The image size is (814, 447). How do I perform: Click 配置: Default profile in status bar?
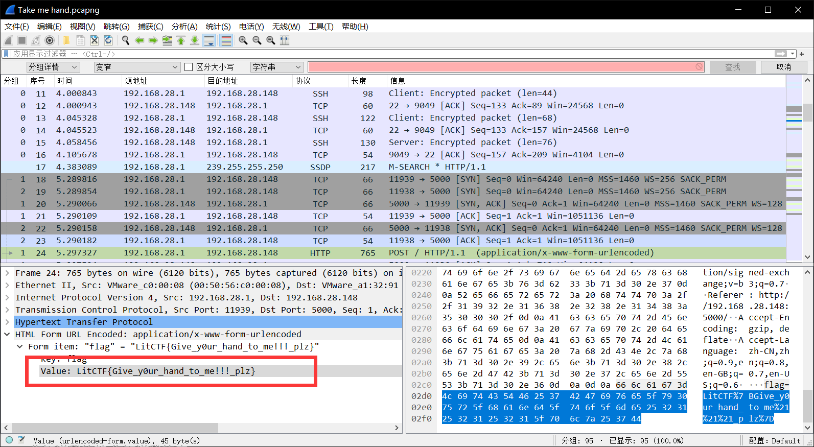775,440
